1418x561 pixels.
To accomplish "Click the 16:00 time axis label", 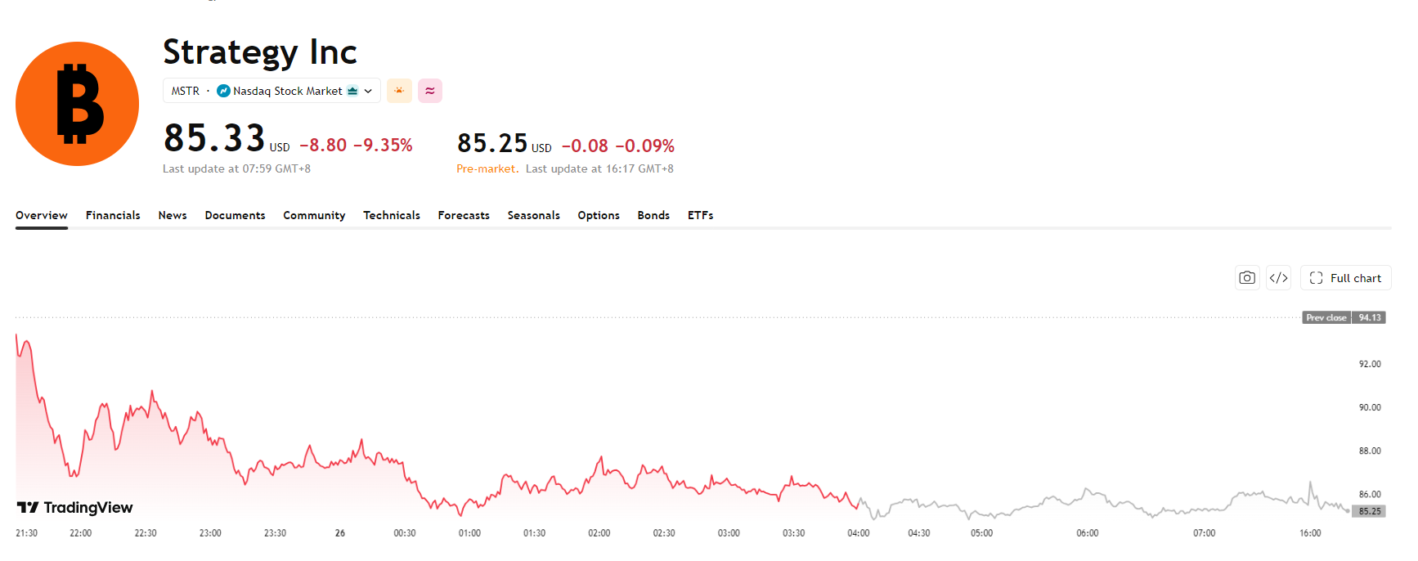I will (x=1310, y=533).
